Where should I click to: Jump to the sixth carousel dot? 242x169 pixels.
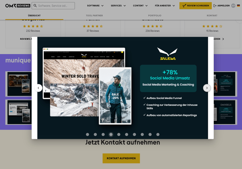click(x=127, y=135)
